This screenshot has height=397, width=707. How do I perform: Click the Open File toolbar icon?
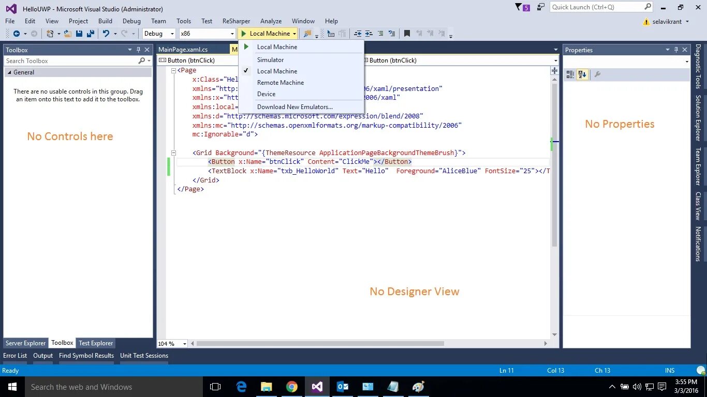click(x=68, y=34)
